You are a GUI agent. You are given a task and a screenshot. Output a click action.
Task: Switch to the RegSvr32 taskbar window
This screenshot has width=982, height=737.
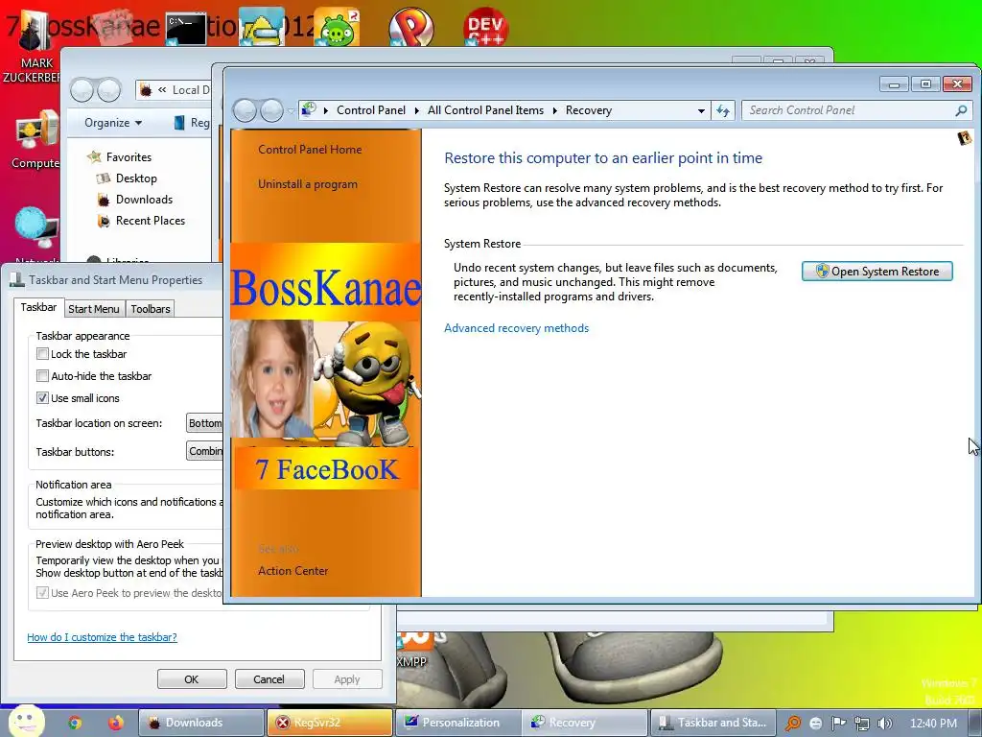point(330,723)
